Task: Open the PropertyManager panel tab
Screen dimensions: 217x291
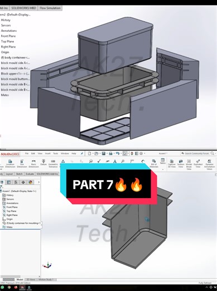Action: coord(9,182)
